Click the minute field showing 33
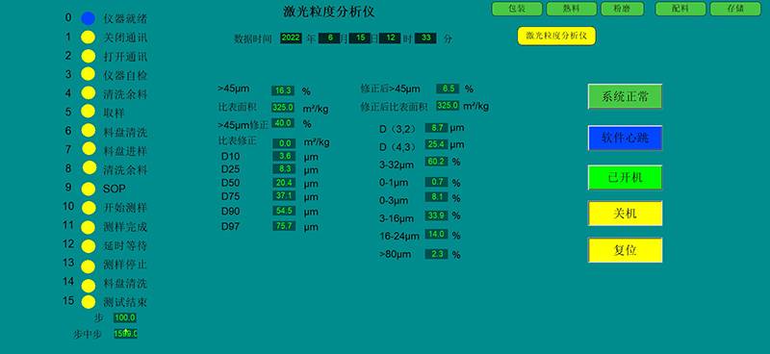Screen dimensions: 770x354 click(x=425, y=38)
